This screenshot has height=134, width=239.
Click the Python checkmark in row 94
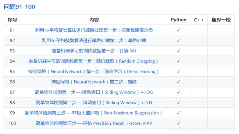(178, 61)
